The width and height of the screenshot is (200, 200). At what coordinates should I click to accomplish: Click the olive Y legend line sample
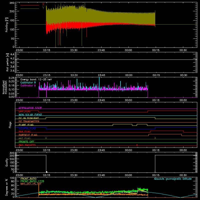(30, 9)
